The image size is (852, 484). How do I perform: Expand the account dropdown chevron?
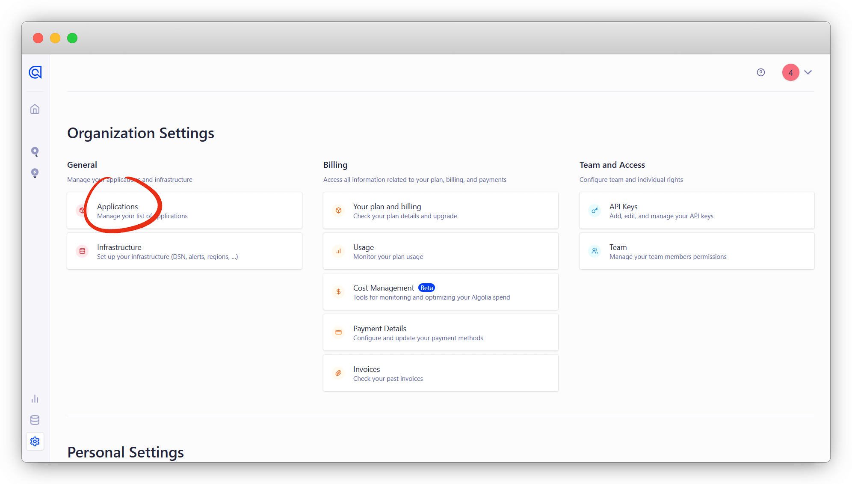[x=808, y=72]
